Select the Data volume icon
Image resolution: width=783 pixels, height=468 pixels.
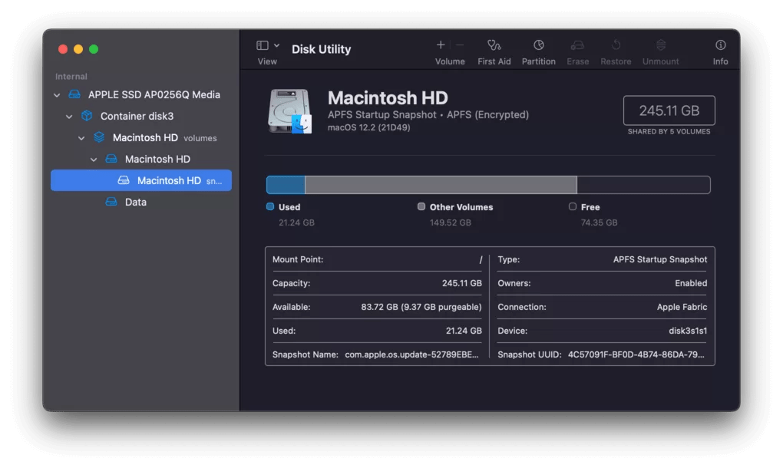click(111, 202)
